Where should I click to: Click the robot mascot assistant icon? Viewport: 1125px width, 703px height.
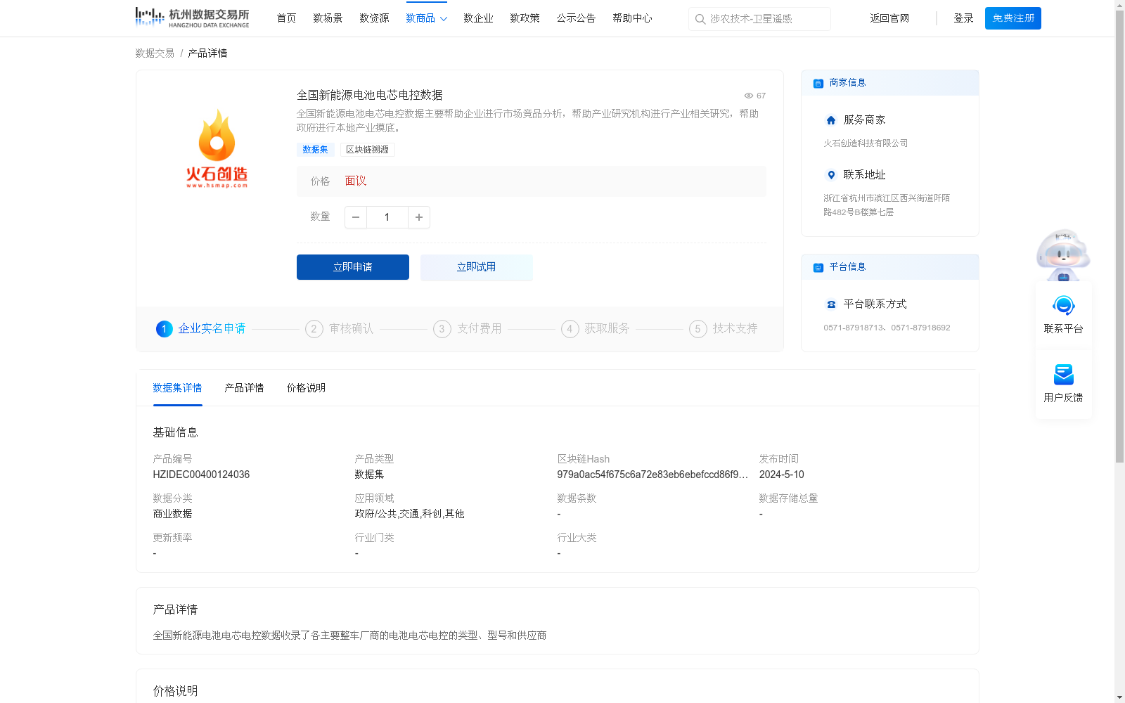[1063, 254]
